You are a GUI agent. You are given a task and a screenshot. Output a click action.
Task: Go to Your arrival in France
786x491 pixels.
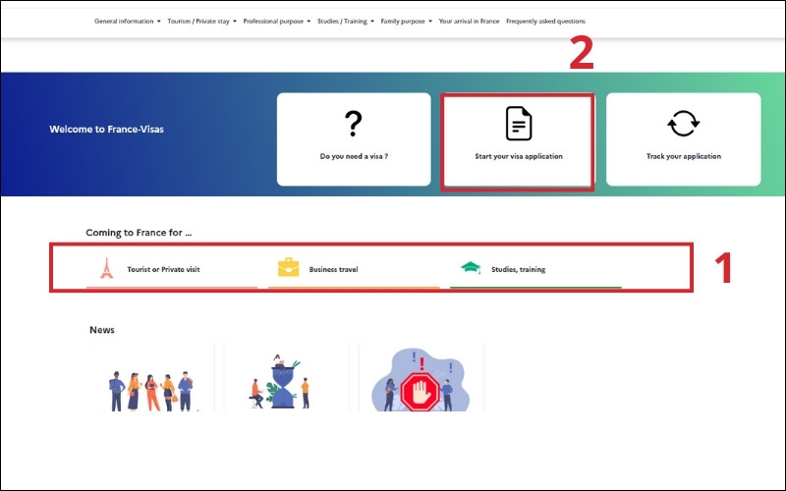469,21
